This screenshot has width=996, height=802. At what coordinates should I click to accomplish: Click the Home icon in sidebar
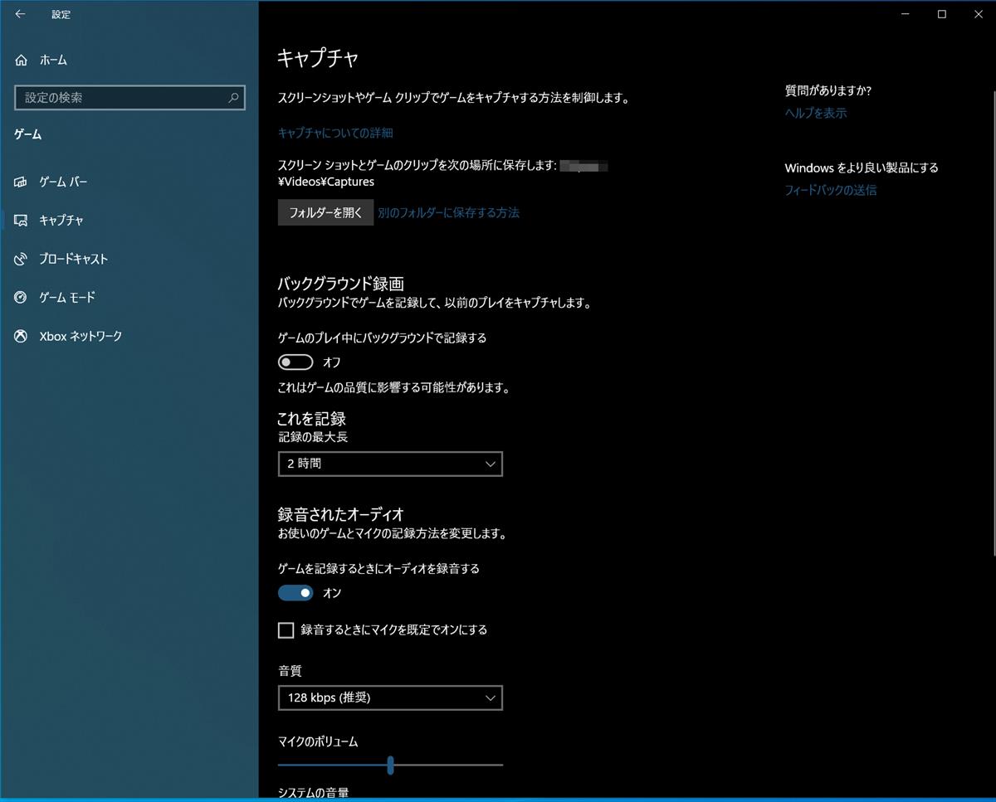tap(21, 61)
